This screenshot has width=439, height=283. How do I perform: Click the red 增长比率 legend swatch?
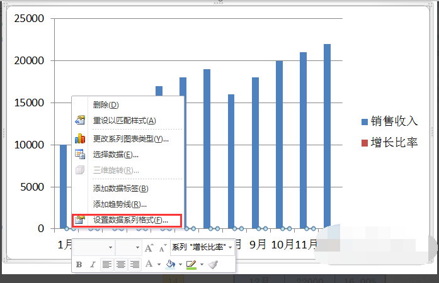click(365, 143)
